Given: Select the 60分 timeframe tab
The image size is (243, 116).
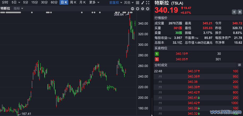Looking at the screenshot, I should [x=54, y=2].
